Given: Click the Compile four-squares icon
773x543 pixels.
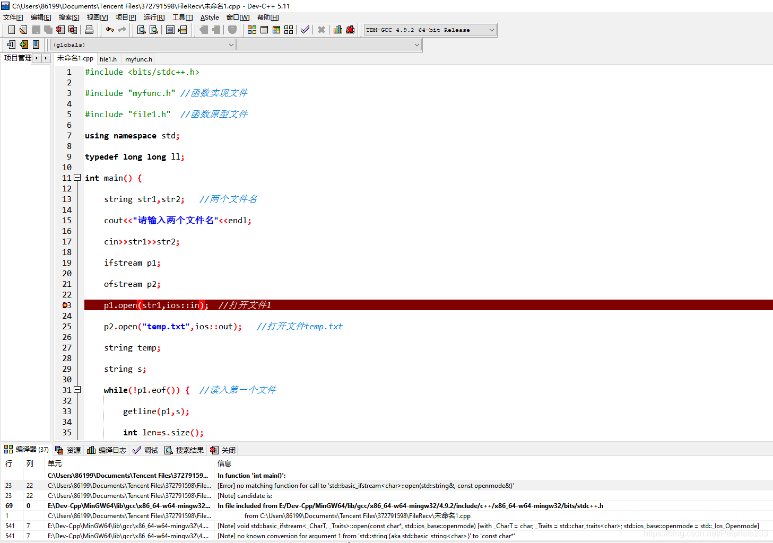Looking at the screenshot, I should 252,30.
